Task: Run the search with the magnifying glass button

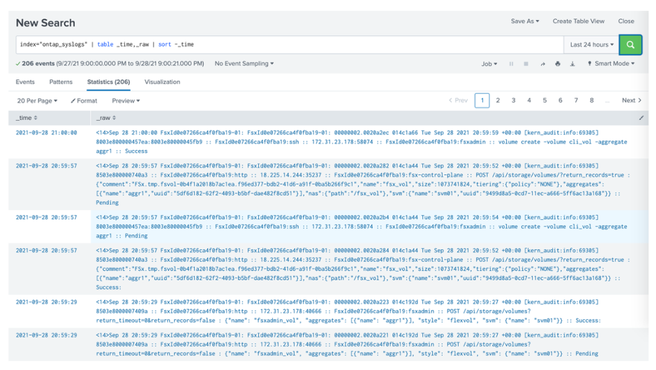Action: 631,44
